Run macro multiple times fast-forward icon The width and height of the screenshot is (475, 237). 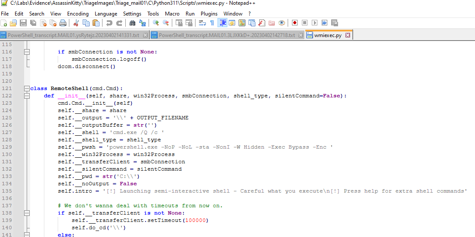324,23
